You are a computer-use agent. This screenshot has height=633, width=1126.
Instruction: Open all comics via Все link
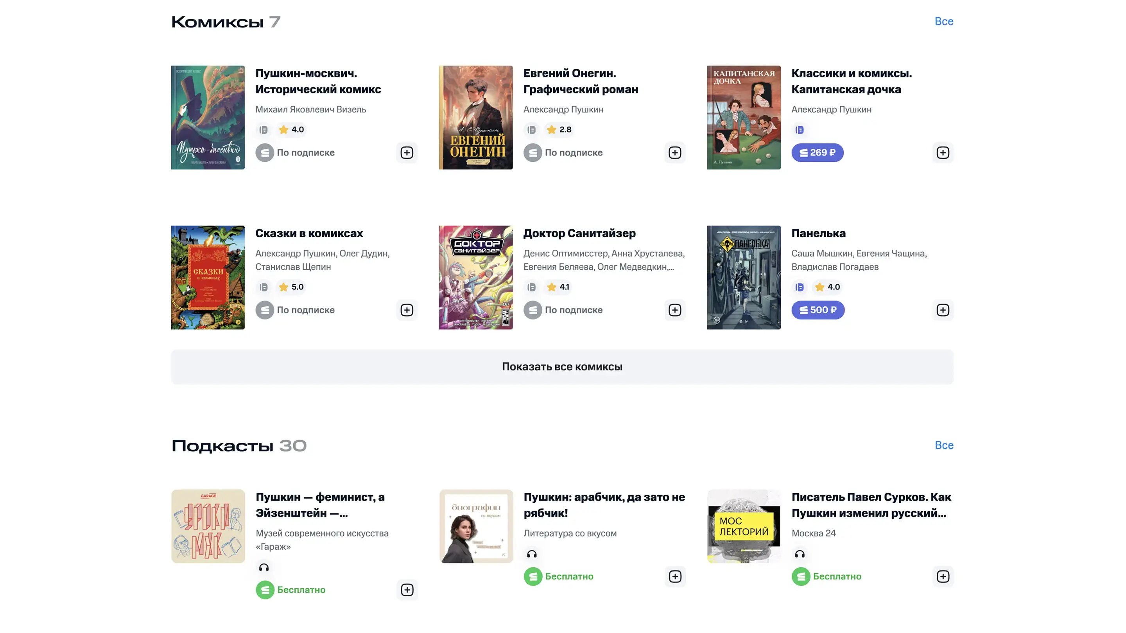point(944,21)
